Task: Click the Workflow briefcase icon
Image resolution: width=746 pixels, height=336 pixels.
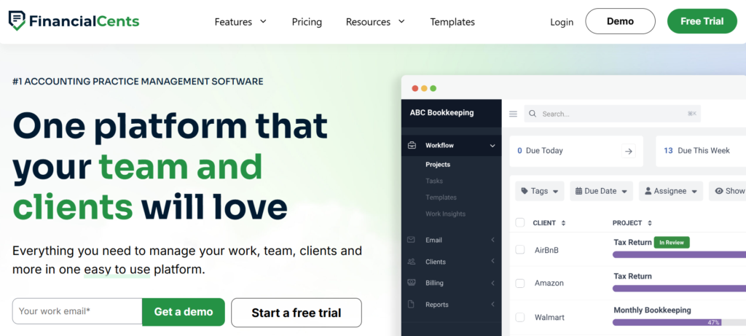Action: tap(412, 145)
